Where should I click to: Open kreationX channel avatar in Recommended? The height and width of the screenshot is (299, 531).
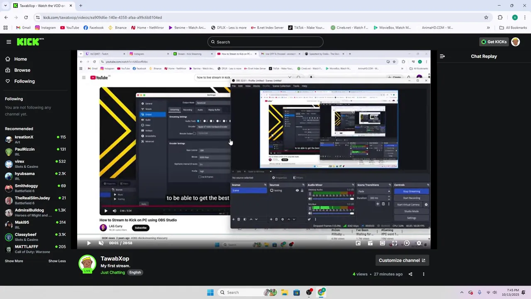pos(9,140)
